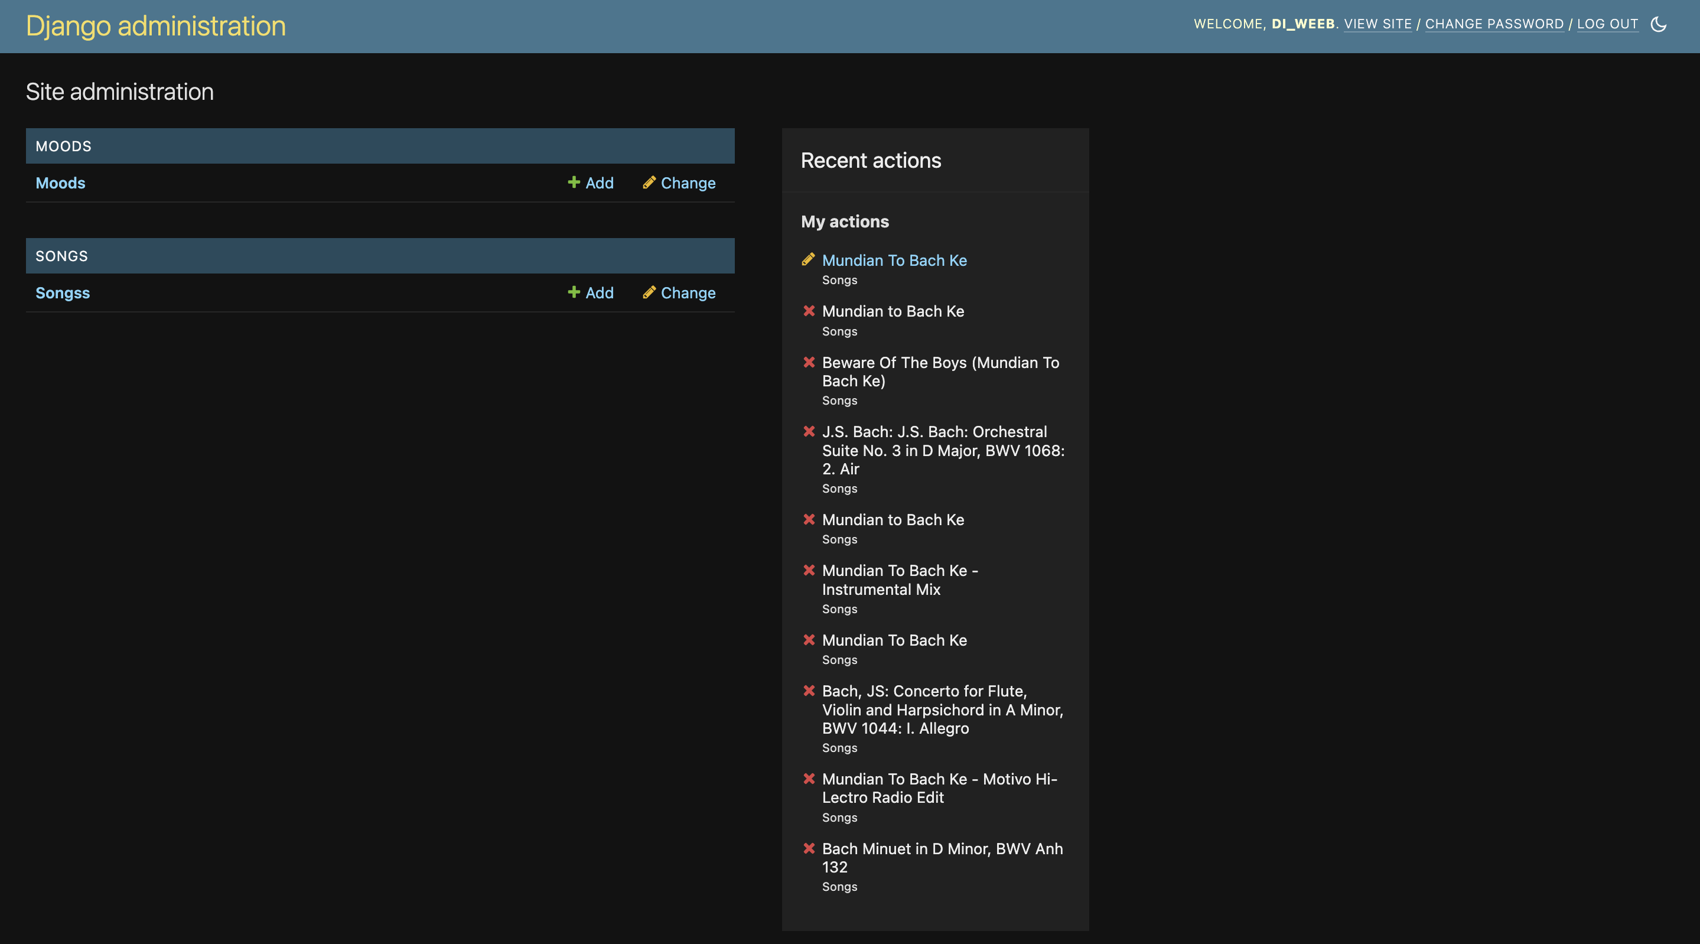
Task: Click the Django administration header title
Action: (x=156, y=26)
